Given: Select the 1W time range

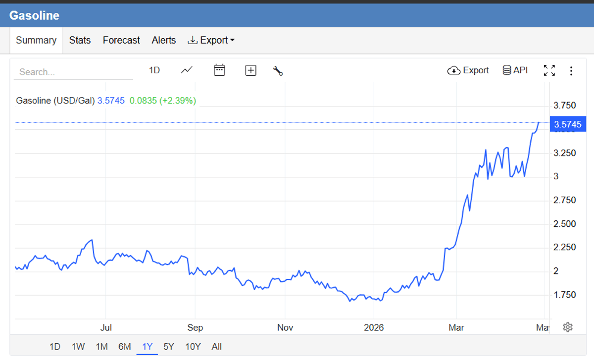Looking at the screenshot, I should tap(78, 347).
